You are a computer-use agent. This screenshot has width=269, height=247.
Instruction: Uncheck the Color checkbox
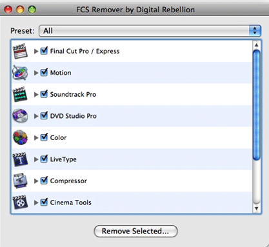coord(44,137)
